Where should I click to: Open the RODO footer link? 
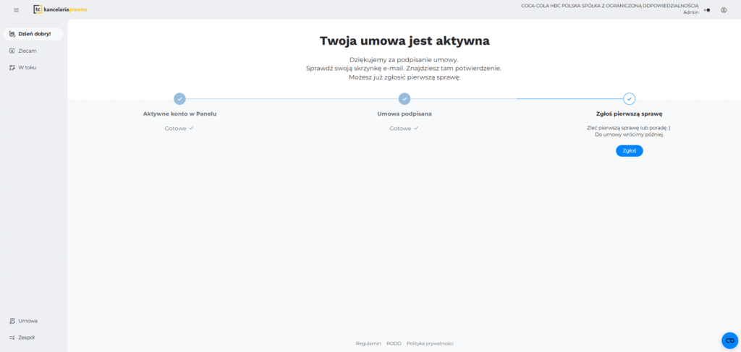pos(394,343)
